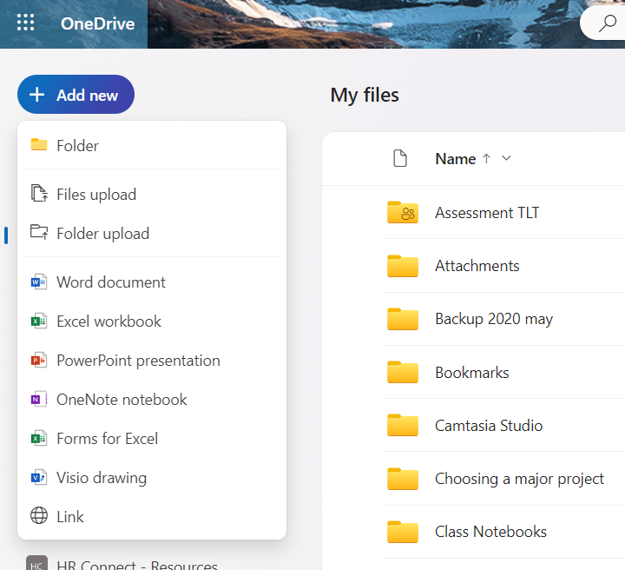This screenshot has width=625, height=570.
Task: Open the app launcher waffle icon
Action: (26, 23)
